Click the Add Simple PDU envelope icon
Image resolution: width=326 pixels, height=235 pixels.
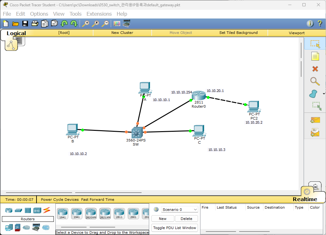(315, 120)
